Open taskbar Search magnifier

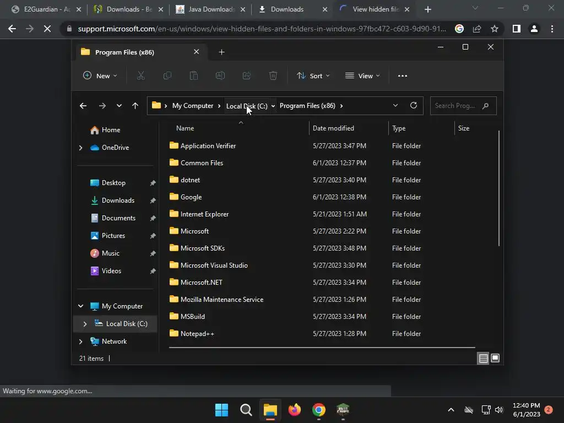click(246, 410)
